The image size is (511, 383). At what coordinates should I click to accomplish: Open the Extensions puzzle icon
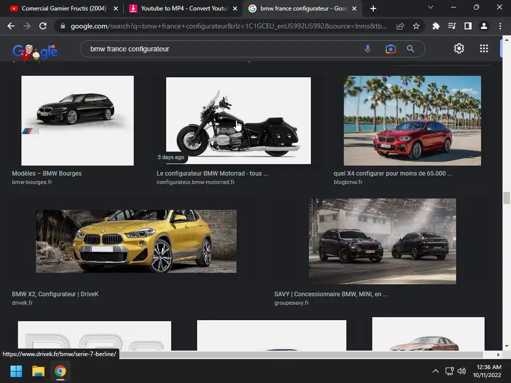pos(436,26)
